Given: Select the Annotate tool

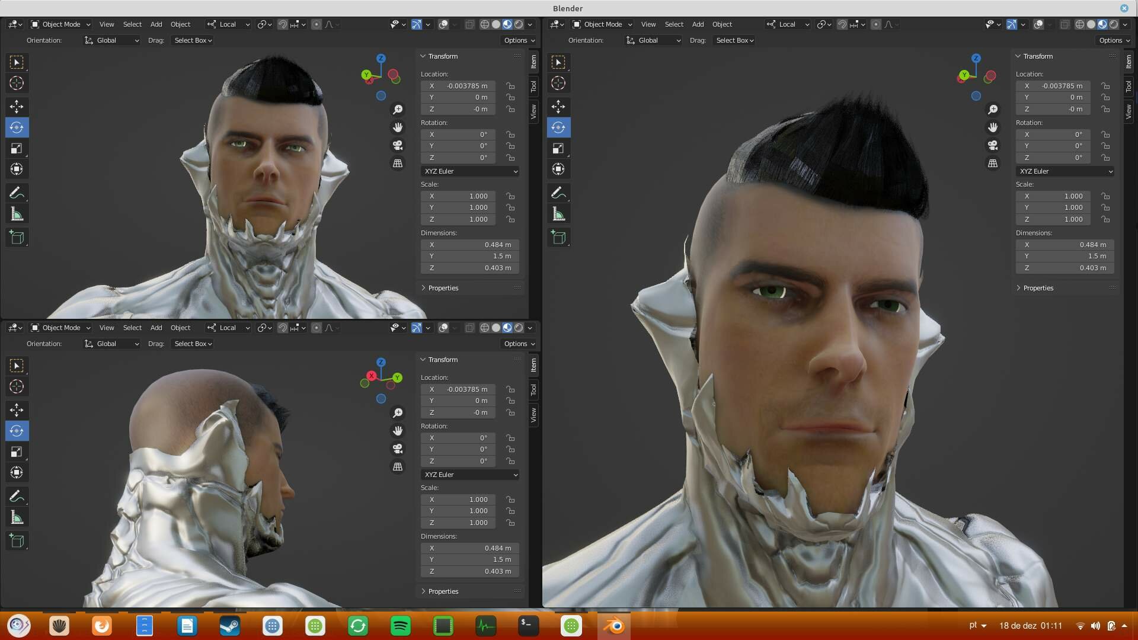Looking at the screenshot, I should pos(17,193).
